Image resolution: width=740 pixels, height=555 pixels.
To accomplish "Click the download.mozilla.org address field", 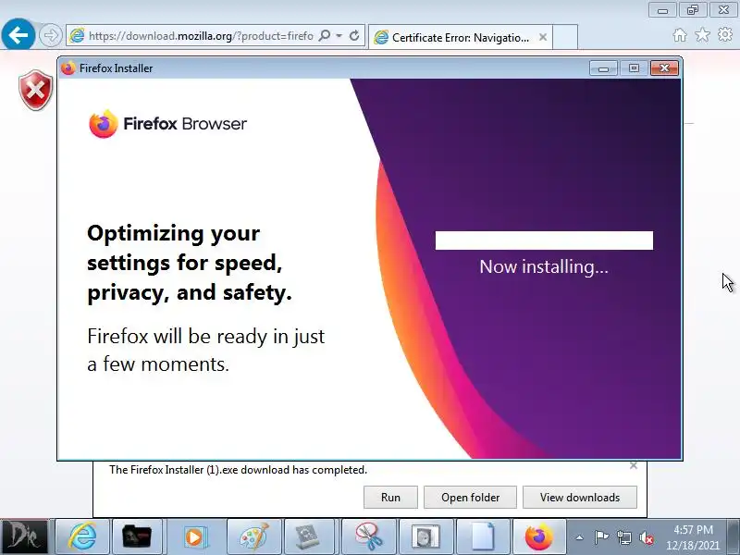I will click(x=201, y=36).
